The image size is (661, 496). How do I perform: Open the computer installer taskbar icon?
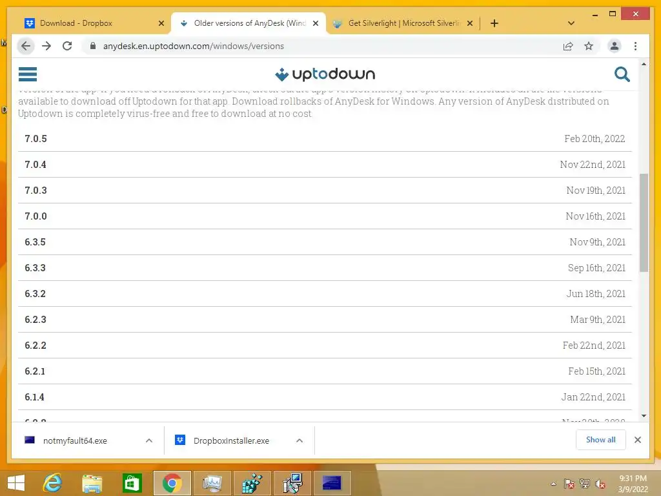click(292, 483)
